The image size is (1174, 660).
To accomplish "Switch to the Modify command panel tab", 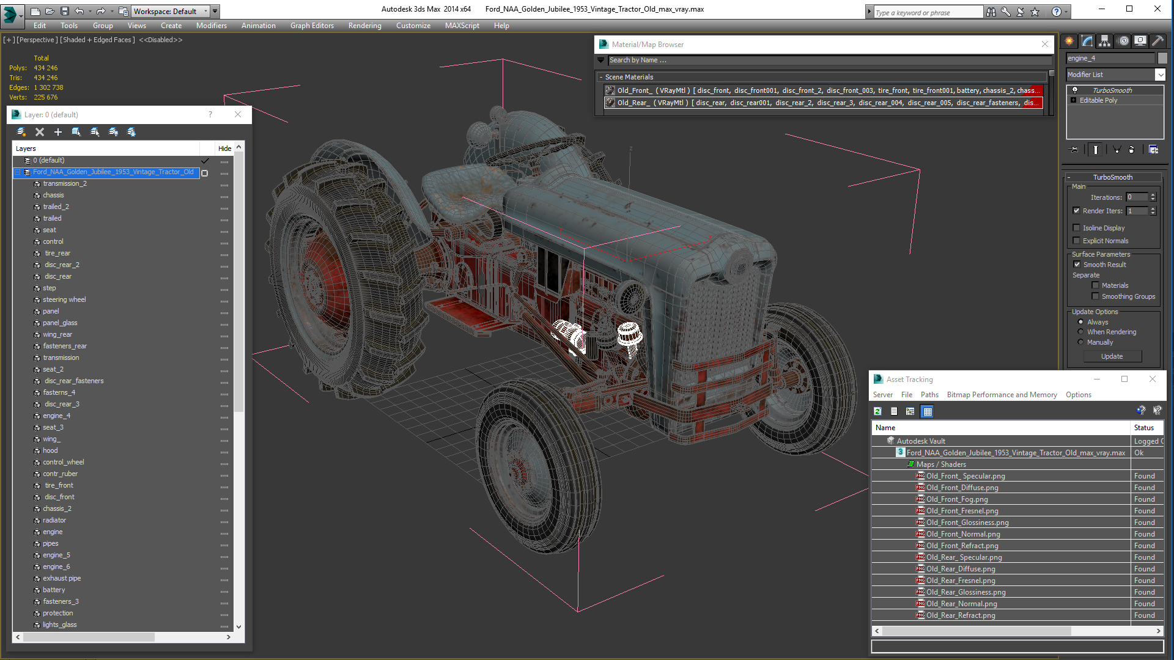I will click(x=1087, y=41).
